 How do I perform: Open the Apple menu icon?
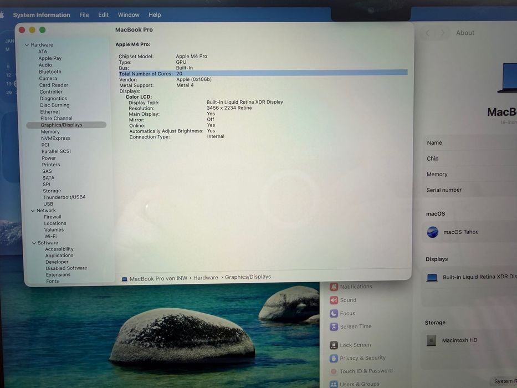[x=2, y=15]
